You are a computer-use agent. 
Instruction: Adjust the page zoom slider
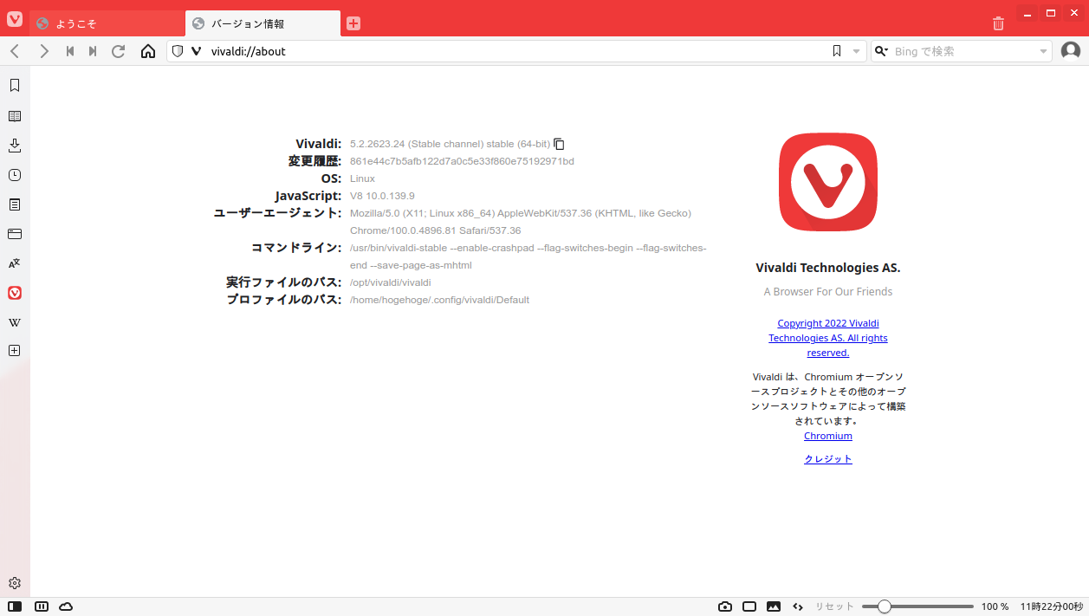tap(918, 606)
